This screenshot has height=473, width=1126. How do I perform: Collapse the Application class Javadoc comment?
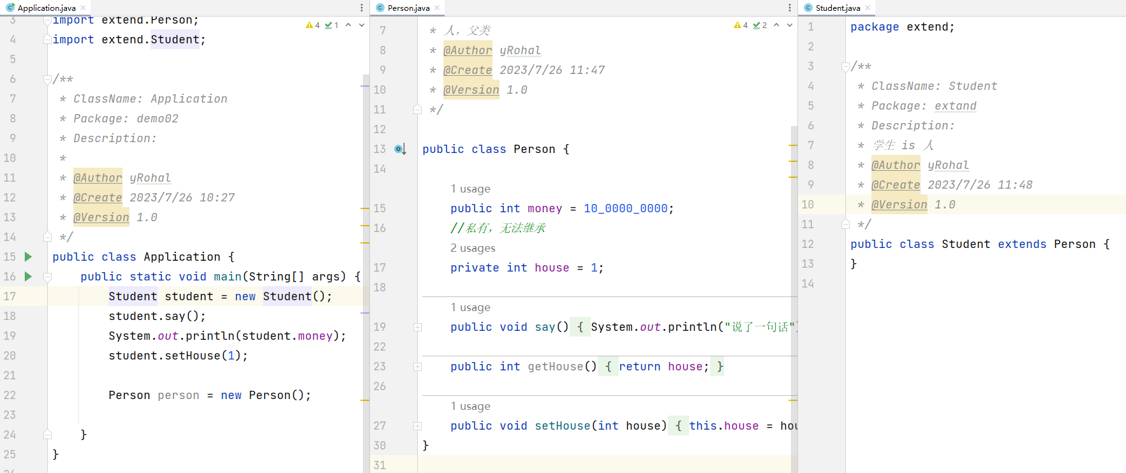pos(47,79)
